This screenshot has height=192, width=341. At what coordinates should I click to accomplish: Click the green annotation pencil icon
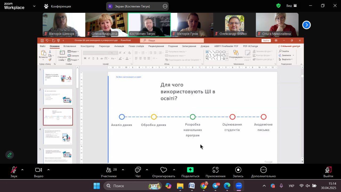(x=10, y=155)
